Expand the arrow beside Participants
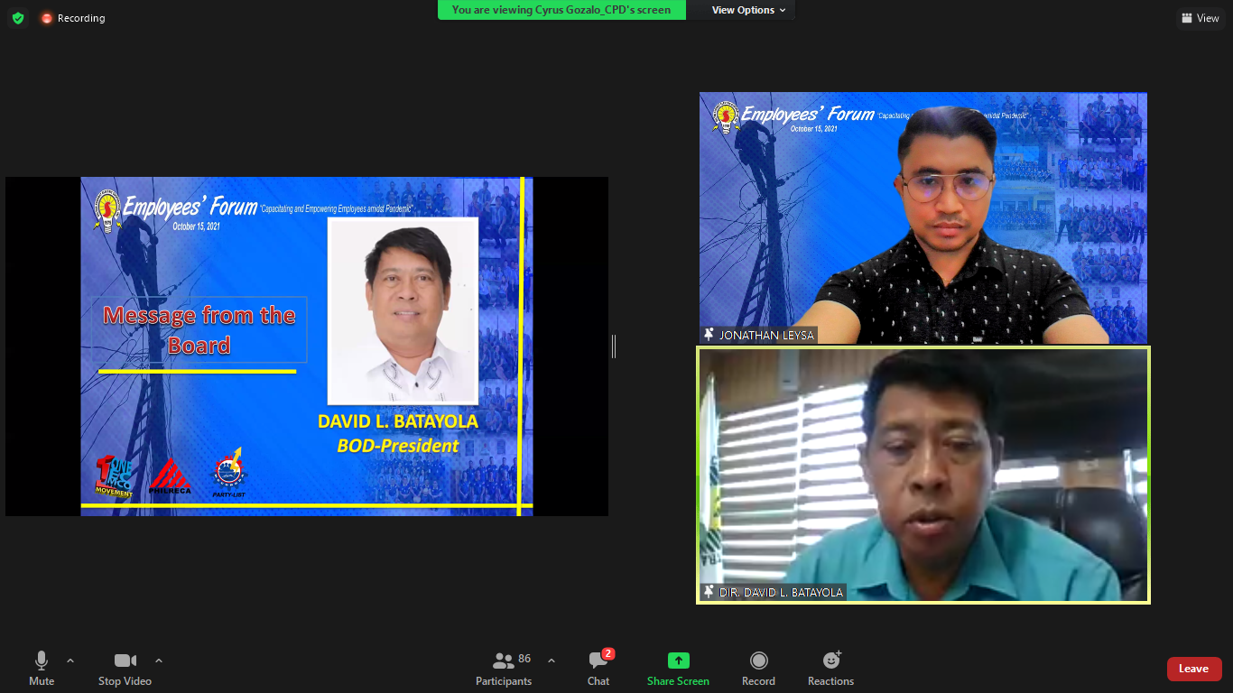Screen dimensions: 1233x693 (552, 661)
